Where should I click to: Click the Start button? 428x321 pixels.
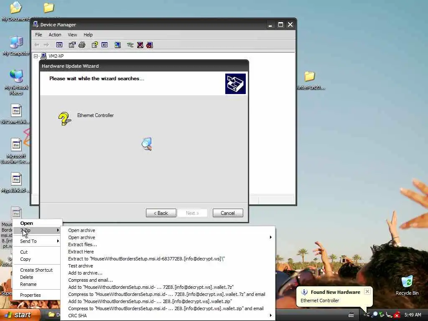pyautogui.click(x=19, y=315)
